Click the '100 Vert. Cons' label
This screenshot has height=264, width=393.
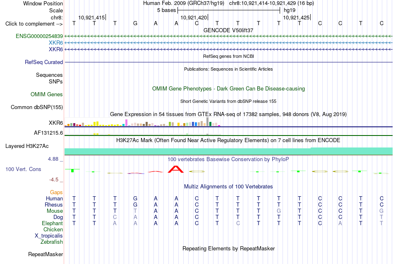[23, 169]
